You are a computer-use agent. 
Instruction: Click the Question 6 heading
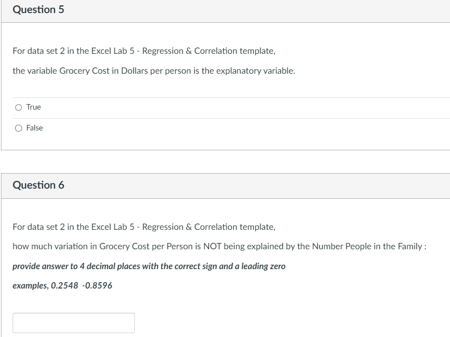pos(39,185)
